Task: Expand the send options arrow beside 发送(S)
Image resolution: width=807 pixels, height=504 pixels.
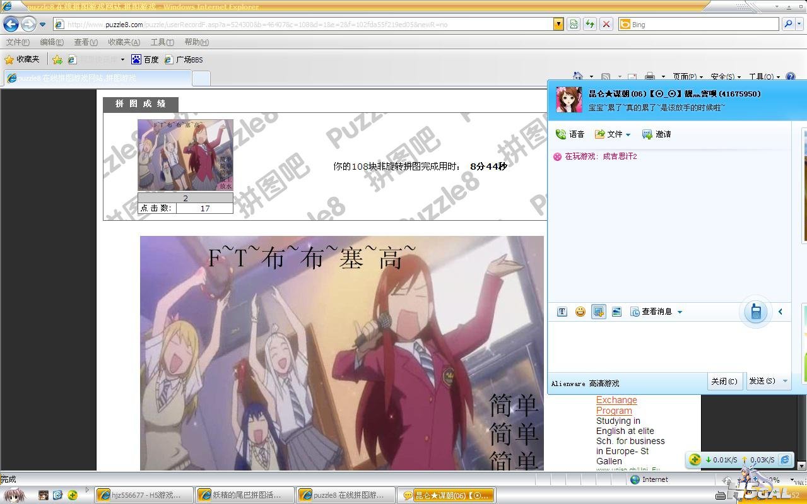Action: tap(785, 381)
